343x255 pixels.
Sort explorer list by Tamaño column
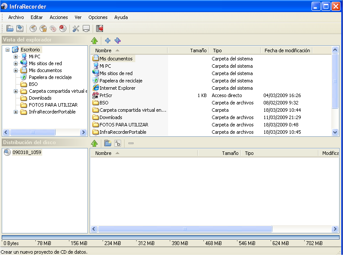[188, 50]
